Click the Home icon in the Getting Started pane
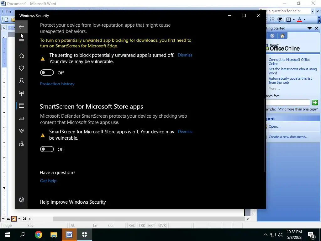Viewport: 321px width, 241px height. click(x=282, y=36)
